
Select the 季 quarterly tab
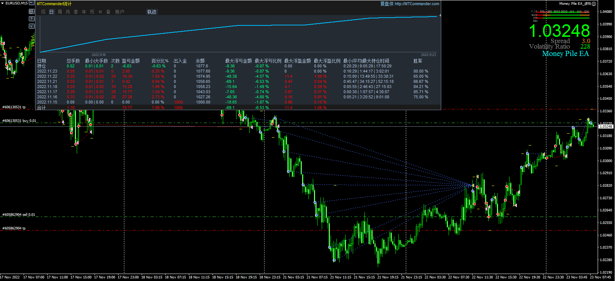[76, 12]
